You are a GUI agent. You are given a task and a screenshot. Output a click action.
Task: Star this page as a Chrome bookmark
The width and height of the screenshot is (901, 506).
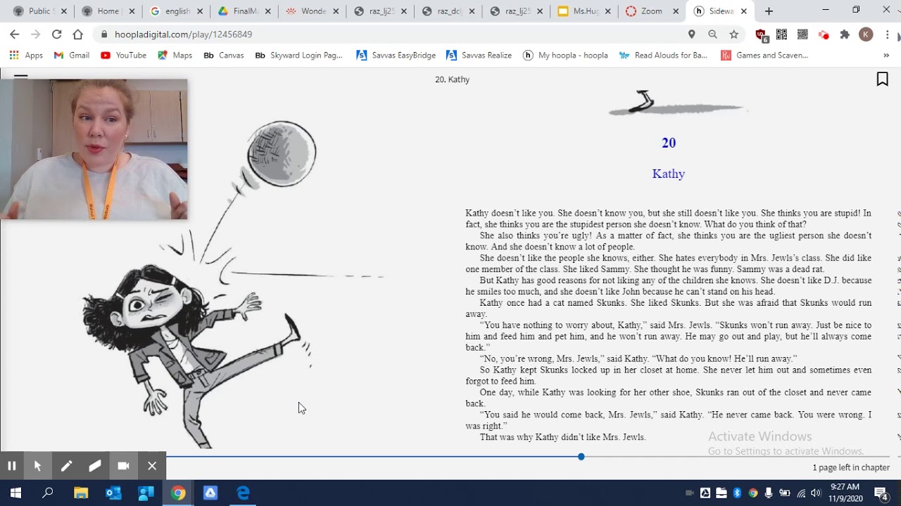(733, 34)
